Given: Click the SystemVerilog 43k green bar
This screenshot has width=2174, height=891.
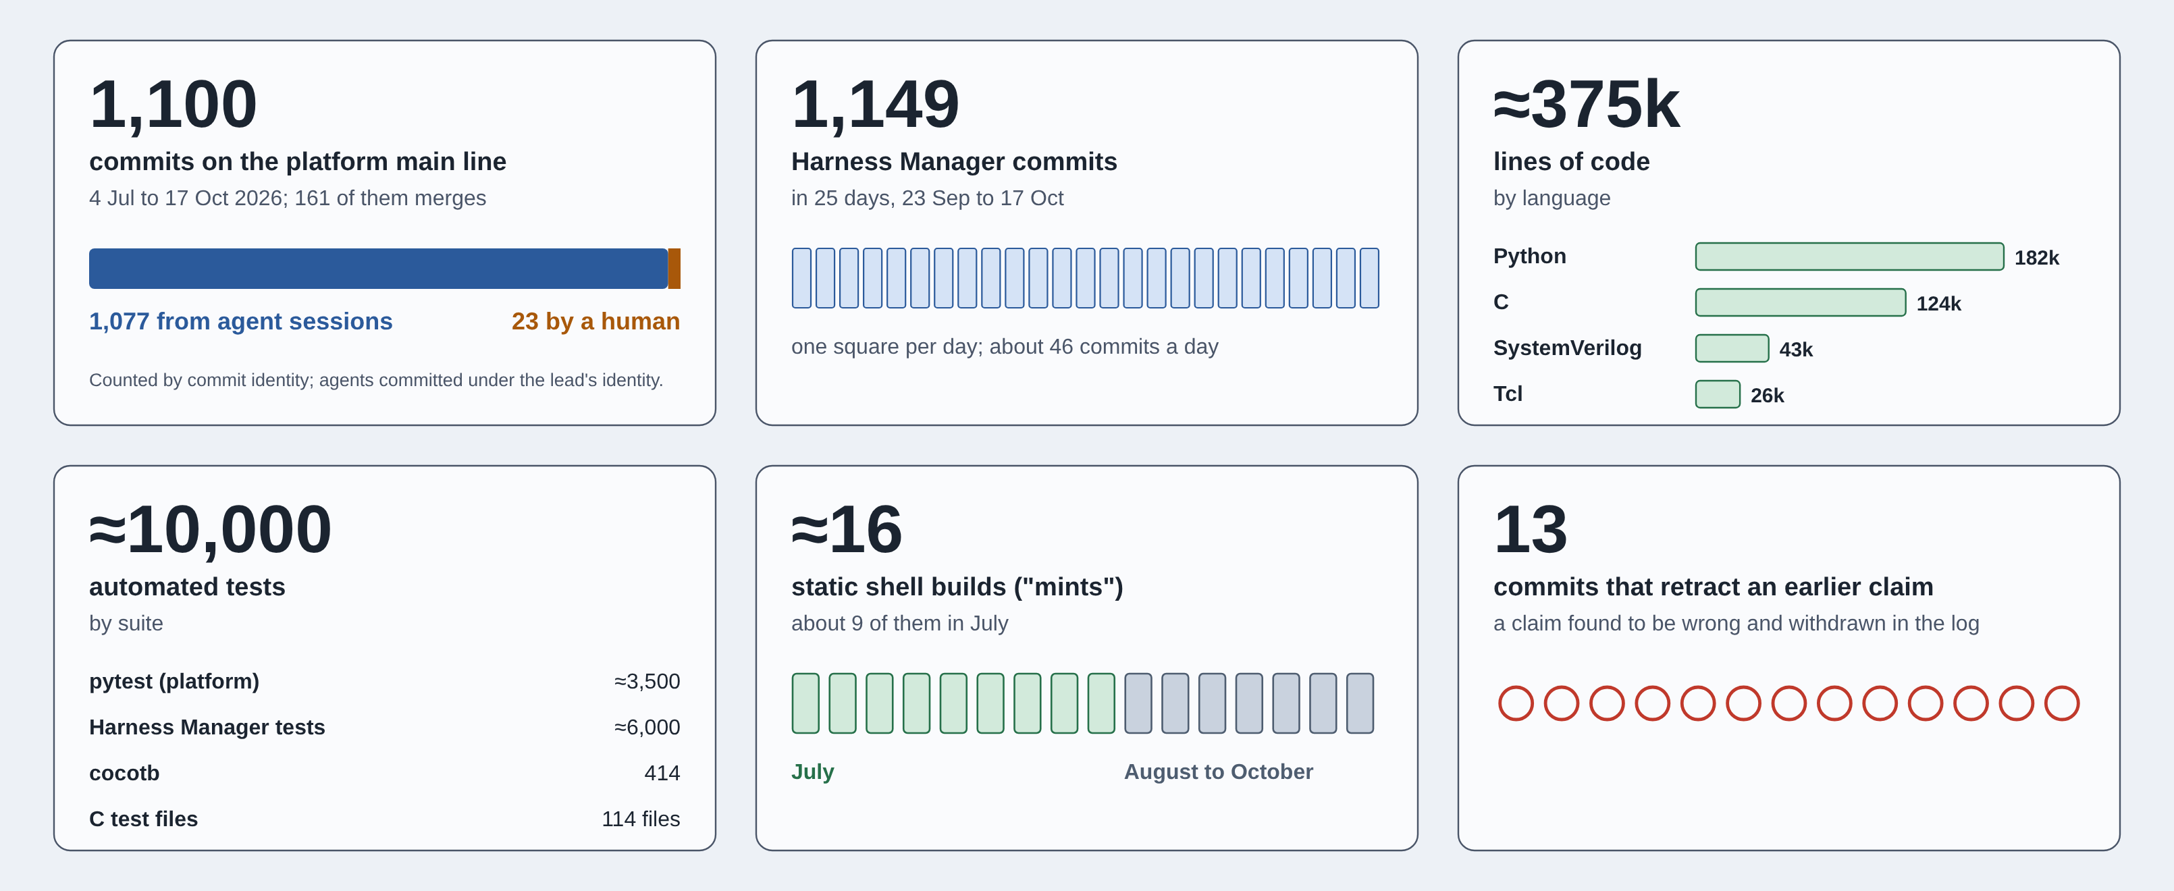Looking at the screenshot, I should [x=1732, y=348].
